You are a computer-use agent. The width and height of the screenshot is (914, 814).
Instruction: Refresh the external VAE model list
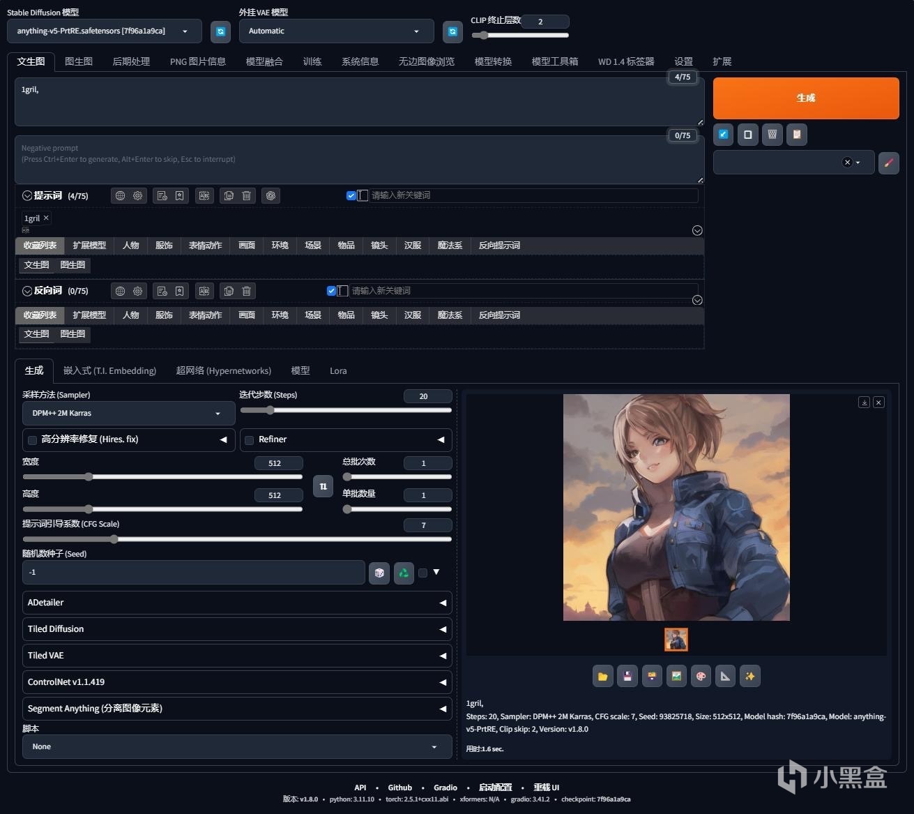(x=452, y=31)
